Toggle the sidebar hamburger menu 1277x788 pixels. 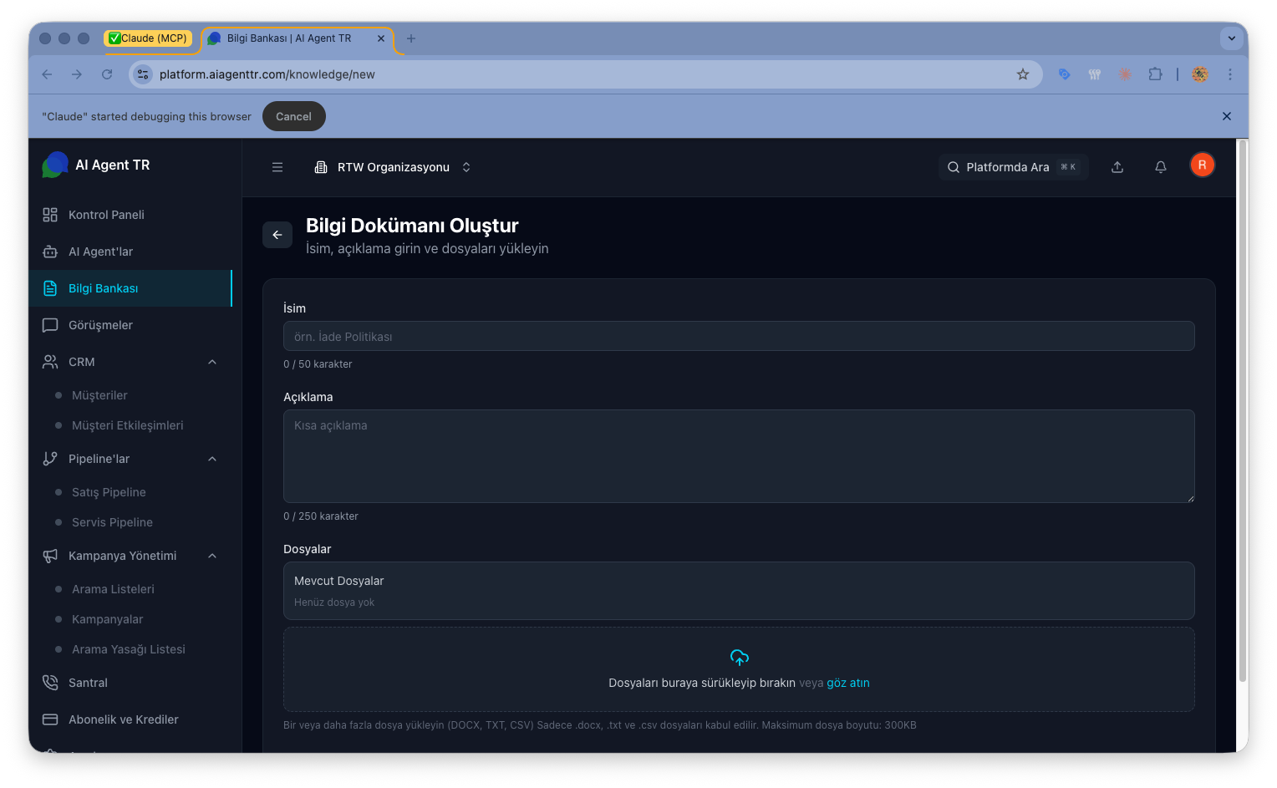click(x=277, y=167)
